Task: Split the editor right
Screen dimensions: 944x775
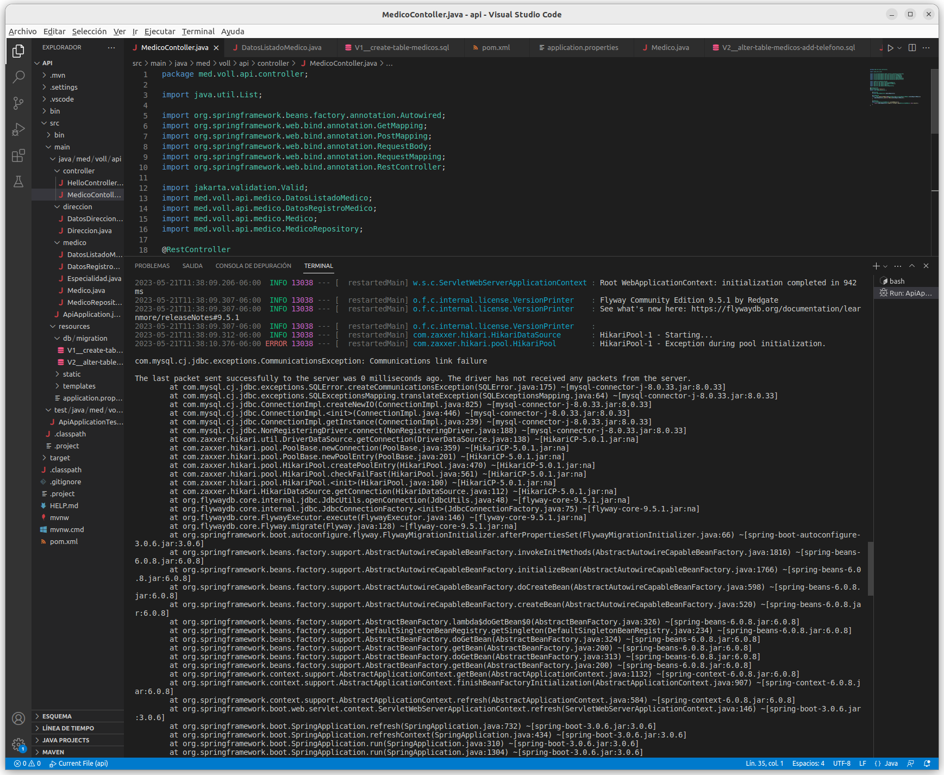Action: pos(912,48)
